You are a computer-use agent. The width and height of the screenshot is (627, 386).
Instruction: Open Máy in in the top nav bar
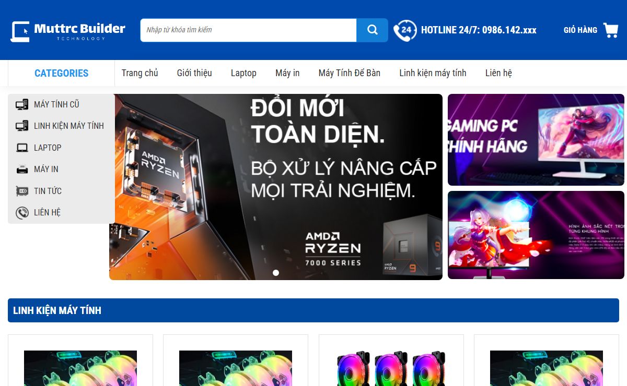(x=287, y=73)
